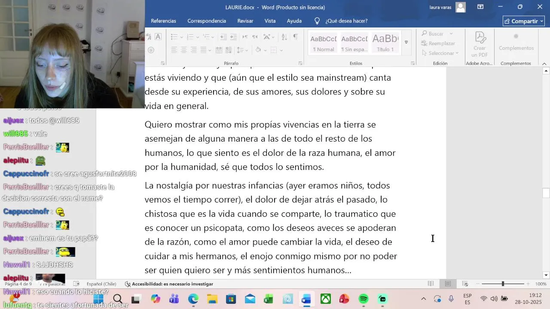Screen dimensions: 550x309
Task: Open line spacing options
Action: click(242, 50)
